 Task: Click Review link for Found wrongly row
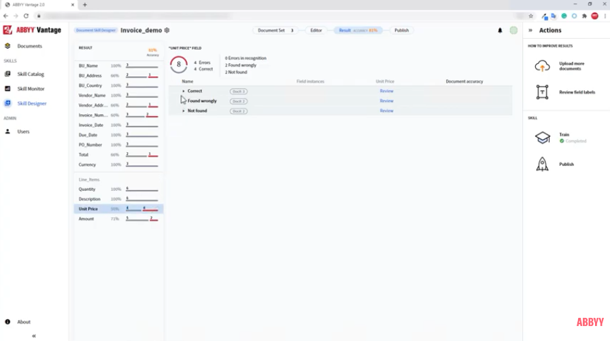[386, 101]
